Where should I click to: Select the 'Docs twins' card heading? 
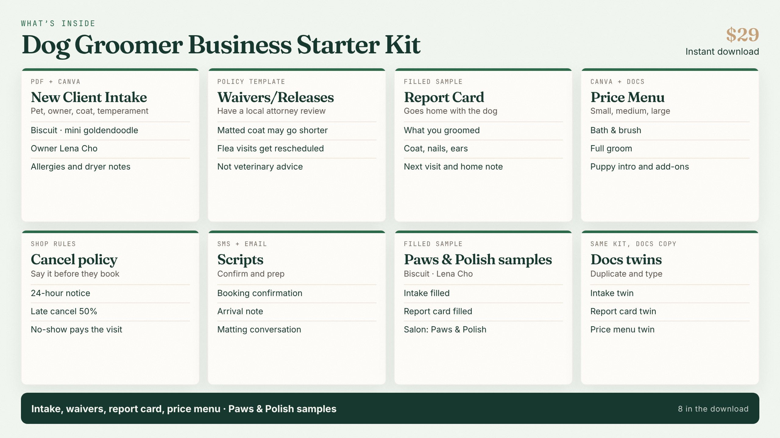coord(626,260)
